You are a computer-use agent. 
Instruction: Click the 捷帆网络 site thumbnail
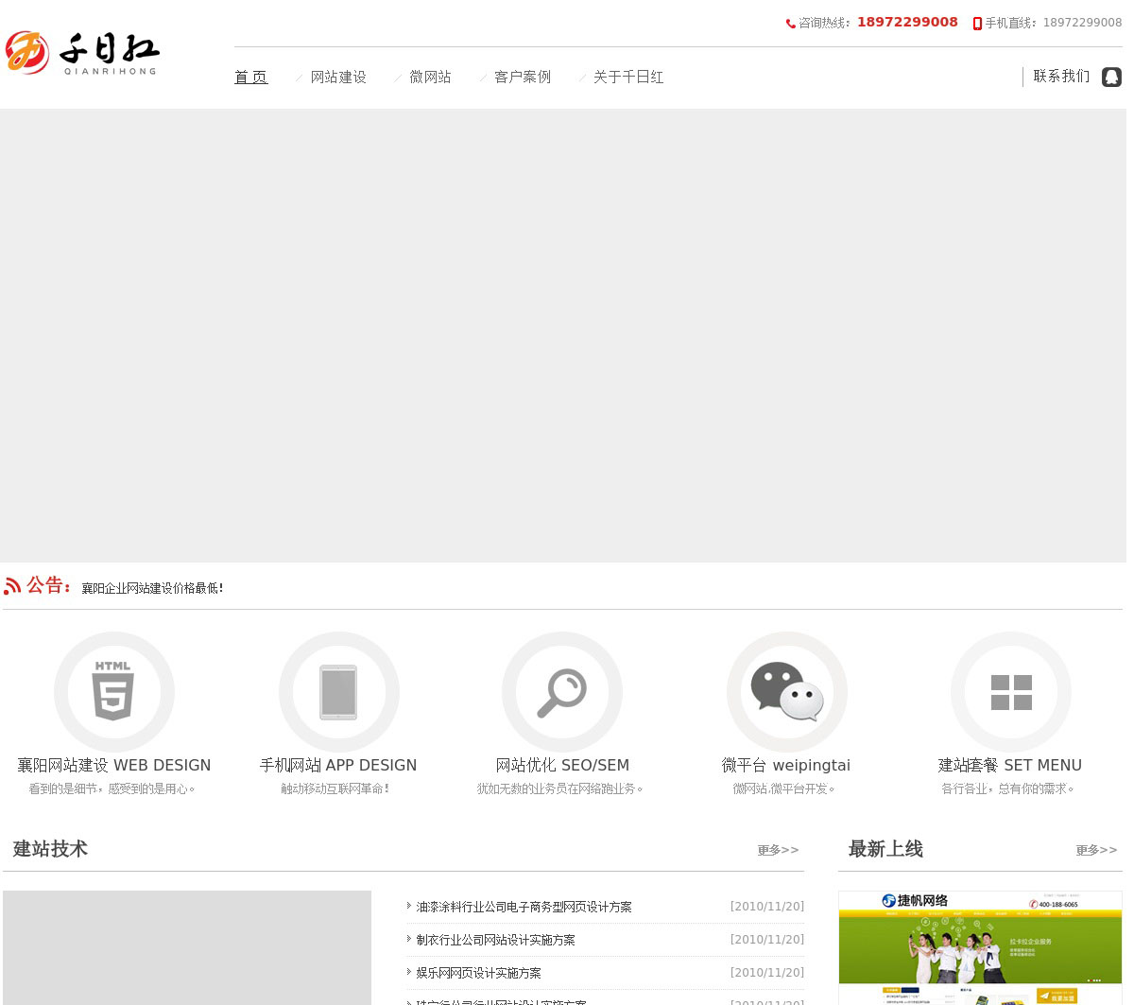[980, 945]
